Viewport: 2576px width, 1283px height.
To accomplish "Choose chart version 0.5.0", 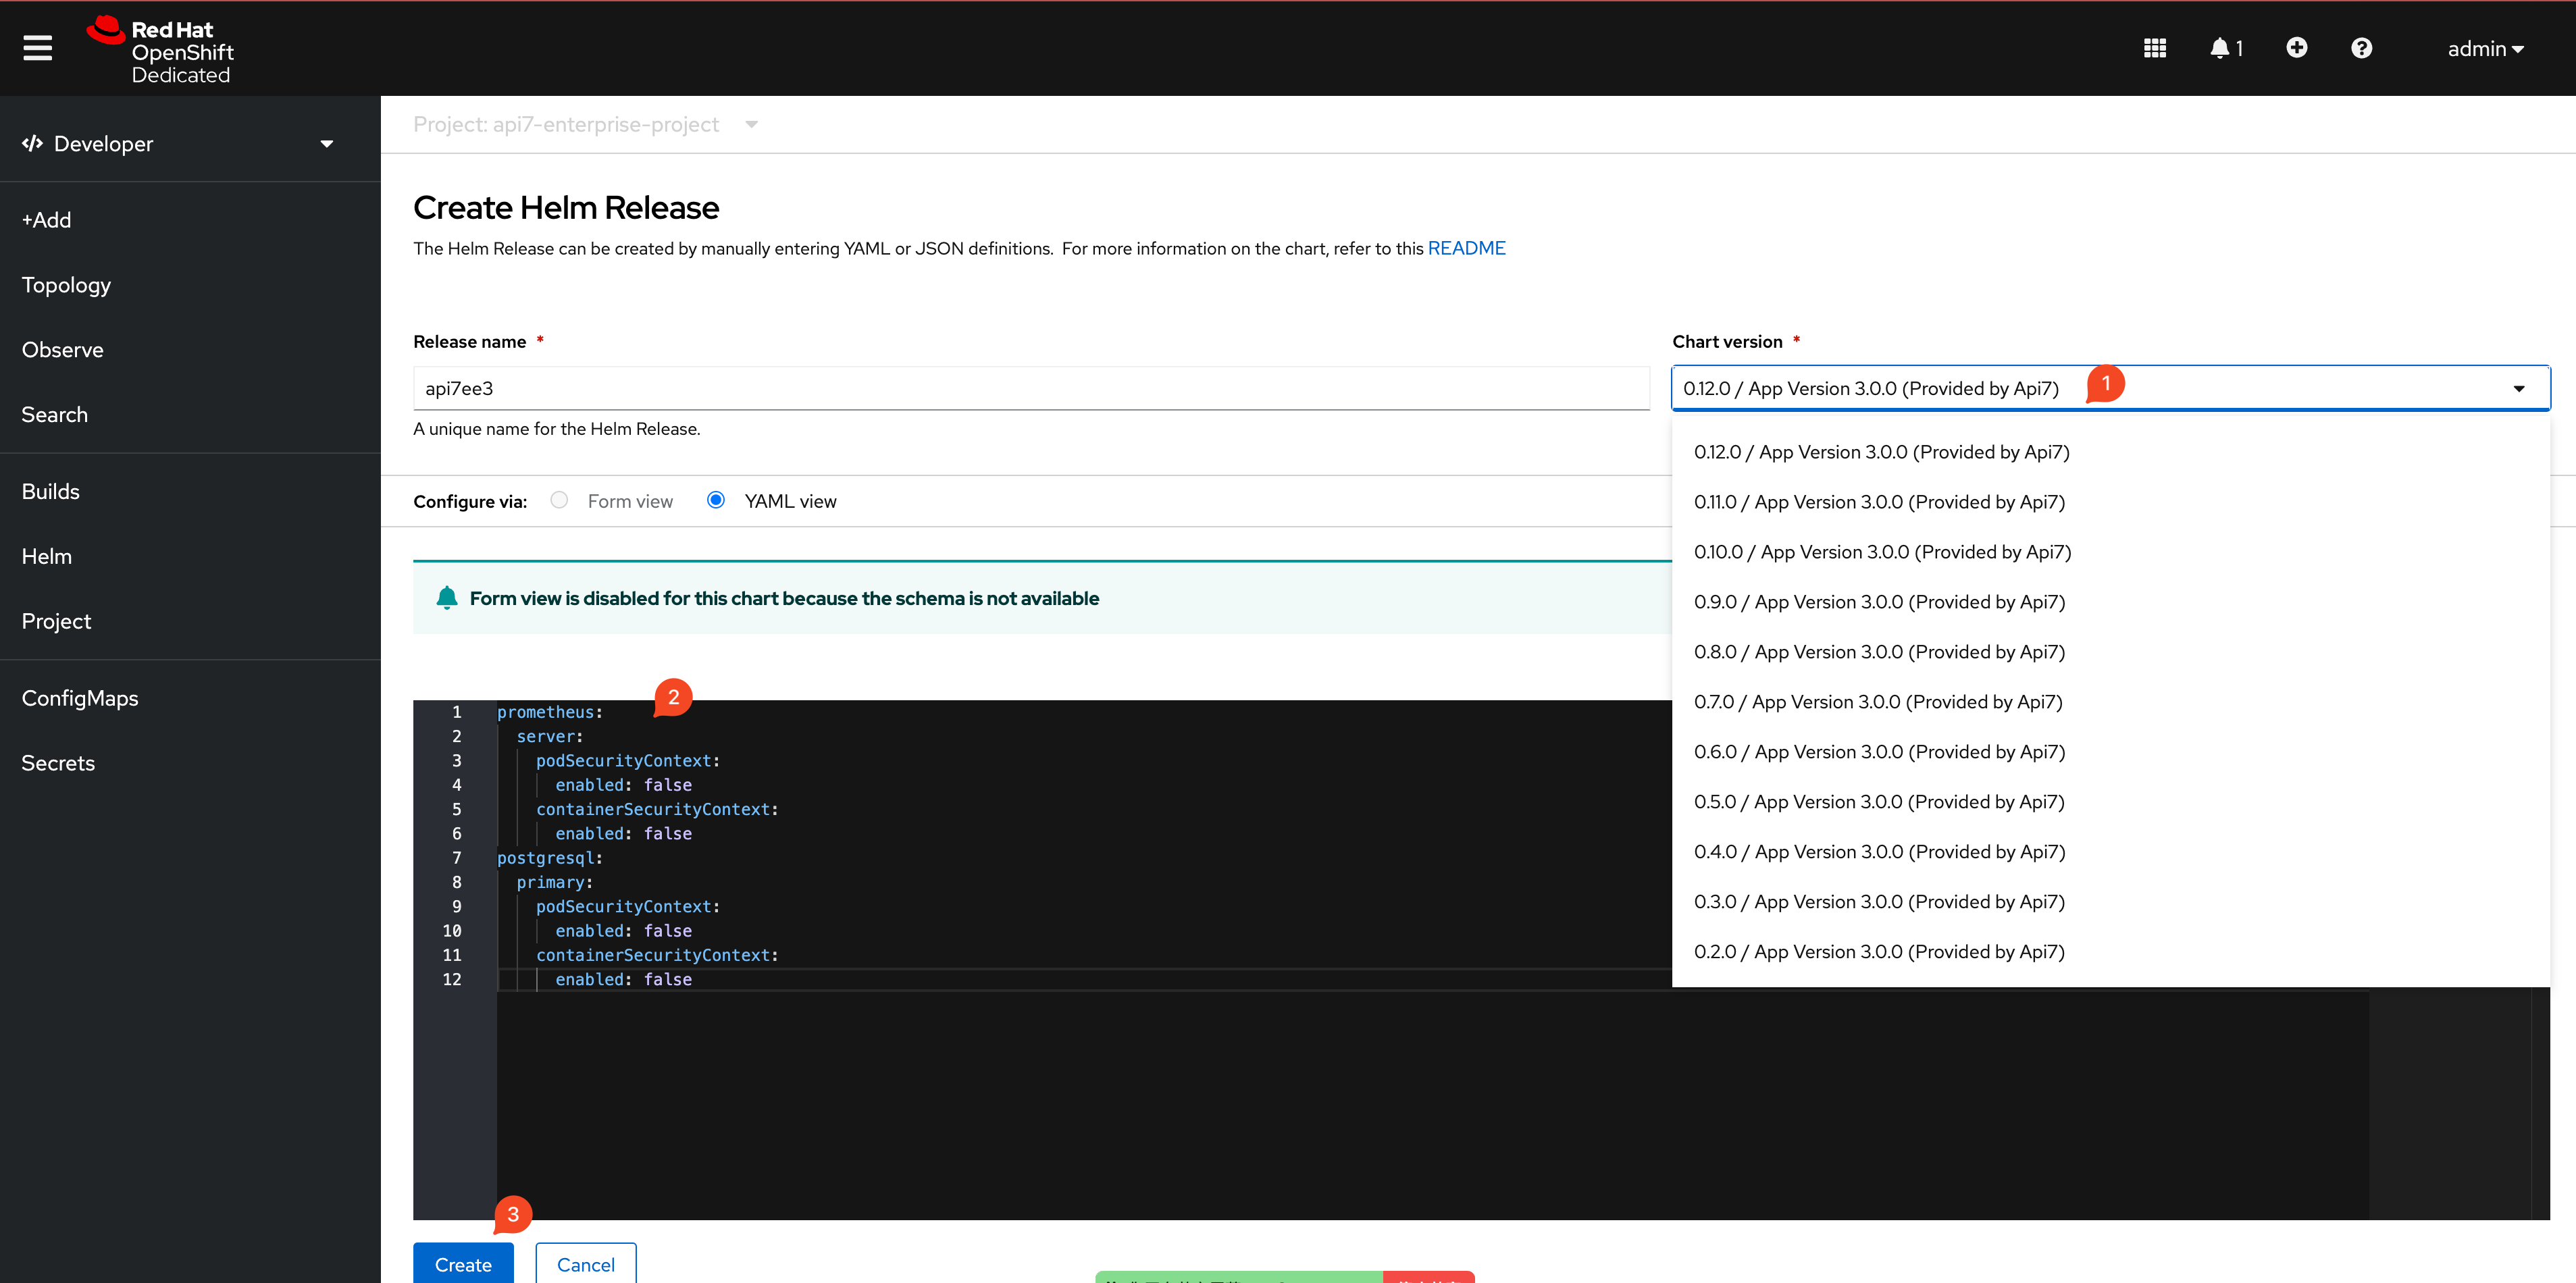I will [x=2110, y=802].
